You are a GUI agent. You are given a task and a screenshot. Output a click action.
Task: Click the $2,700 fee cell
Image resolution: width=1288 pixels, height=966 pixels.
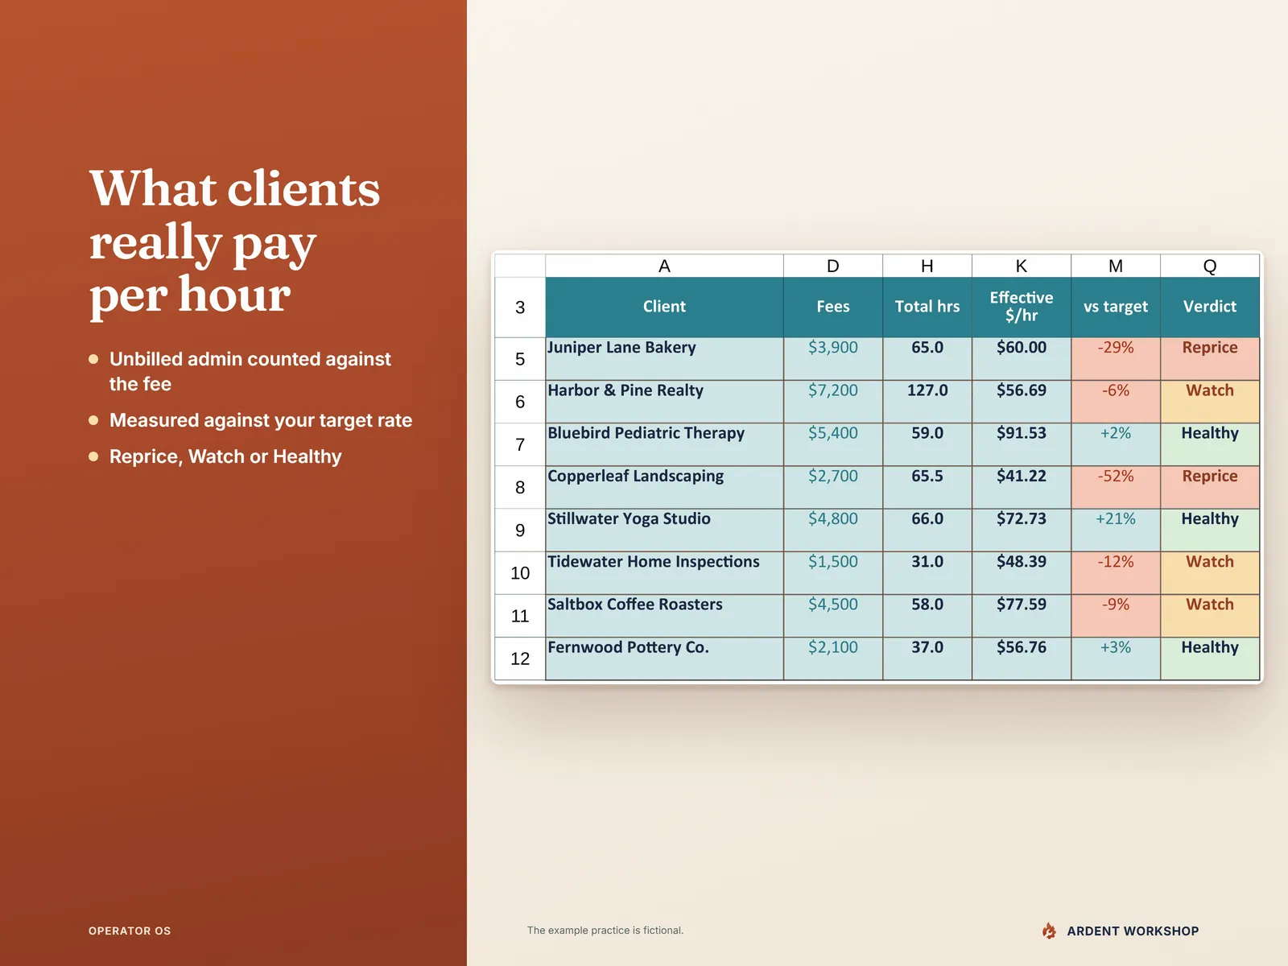coord(833,487)
